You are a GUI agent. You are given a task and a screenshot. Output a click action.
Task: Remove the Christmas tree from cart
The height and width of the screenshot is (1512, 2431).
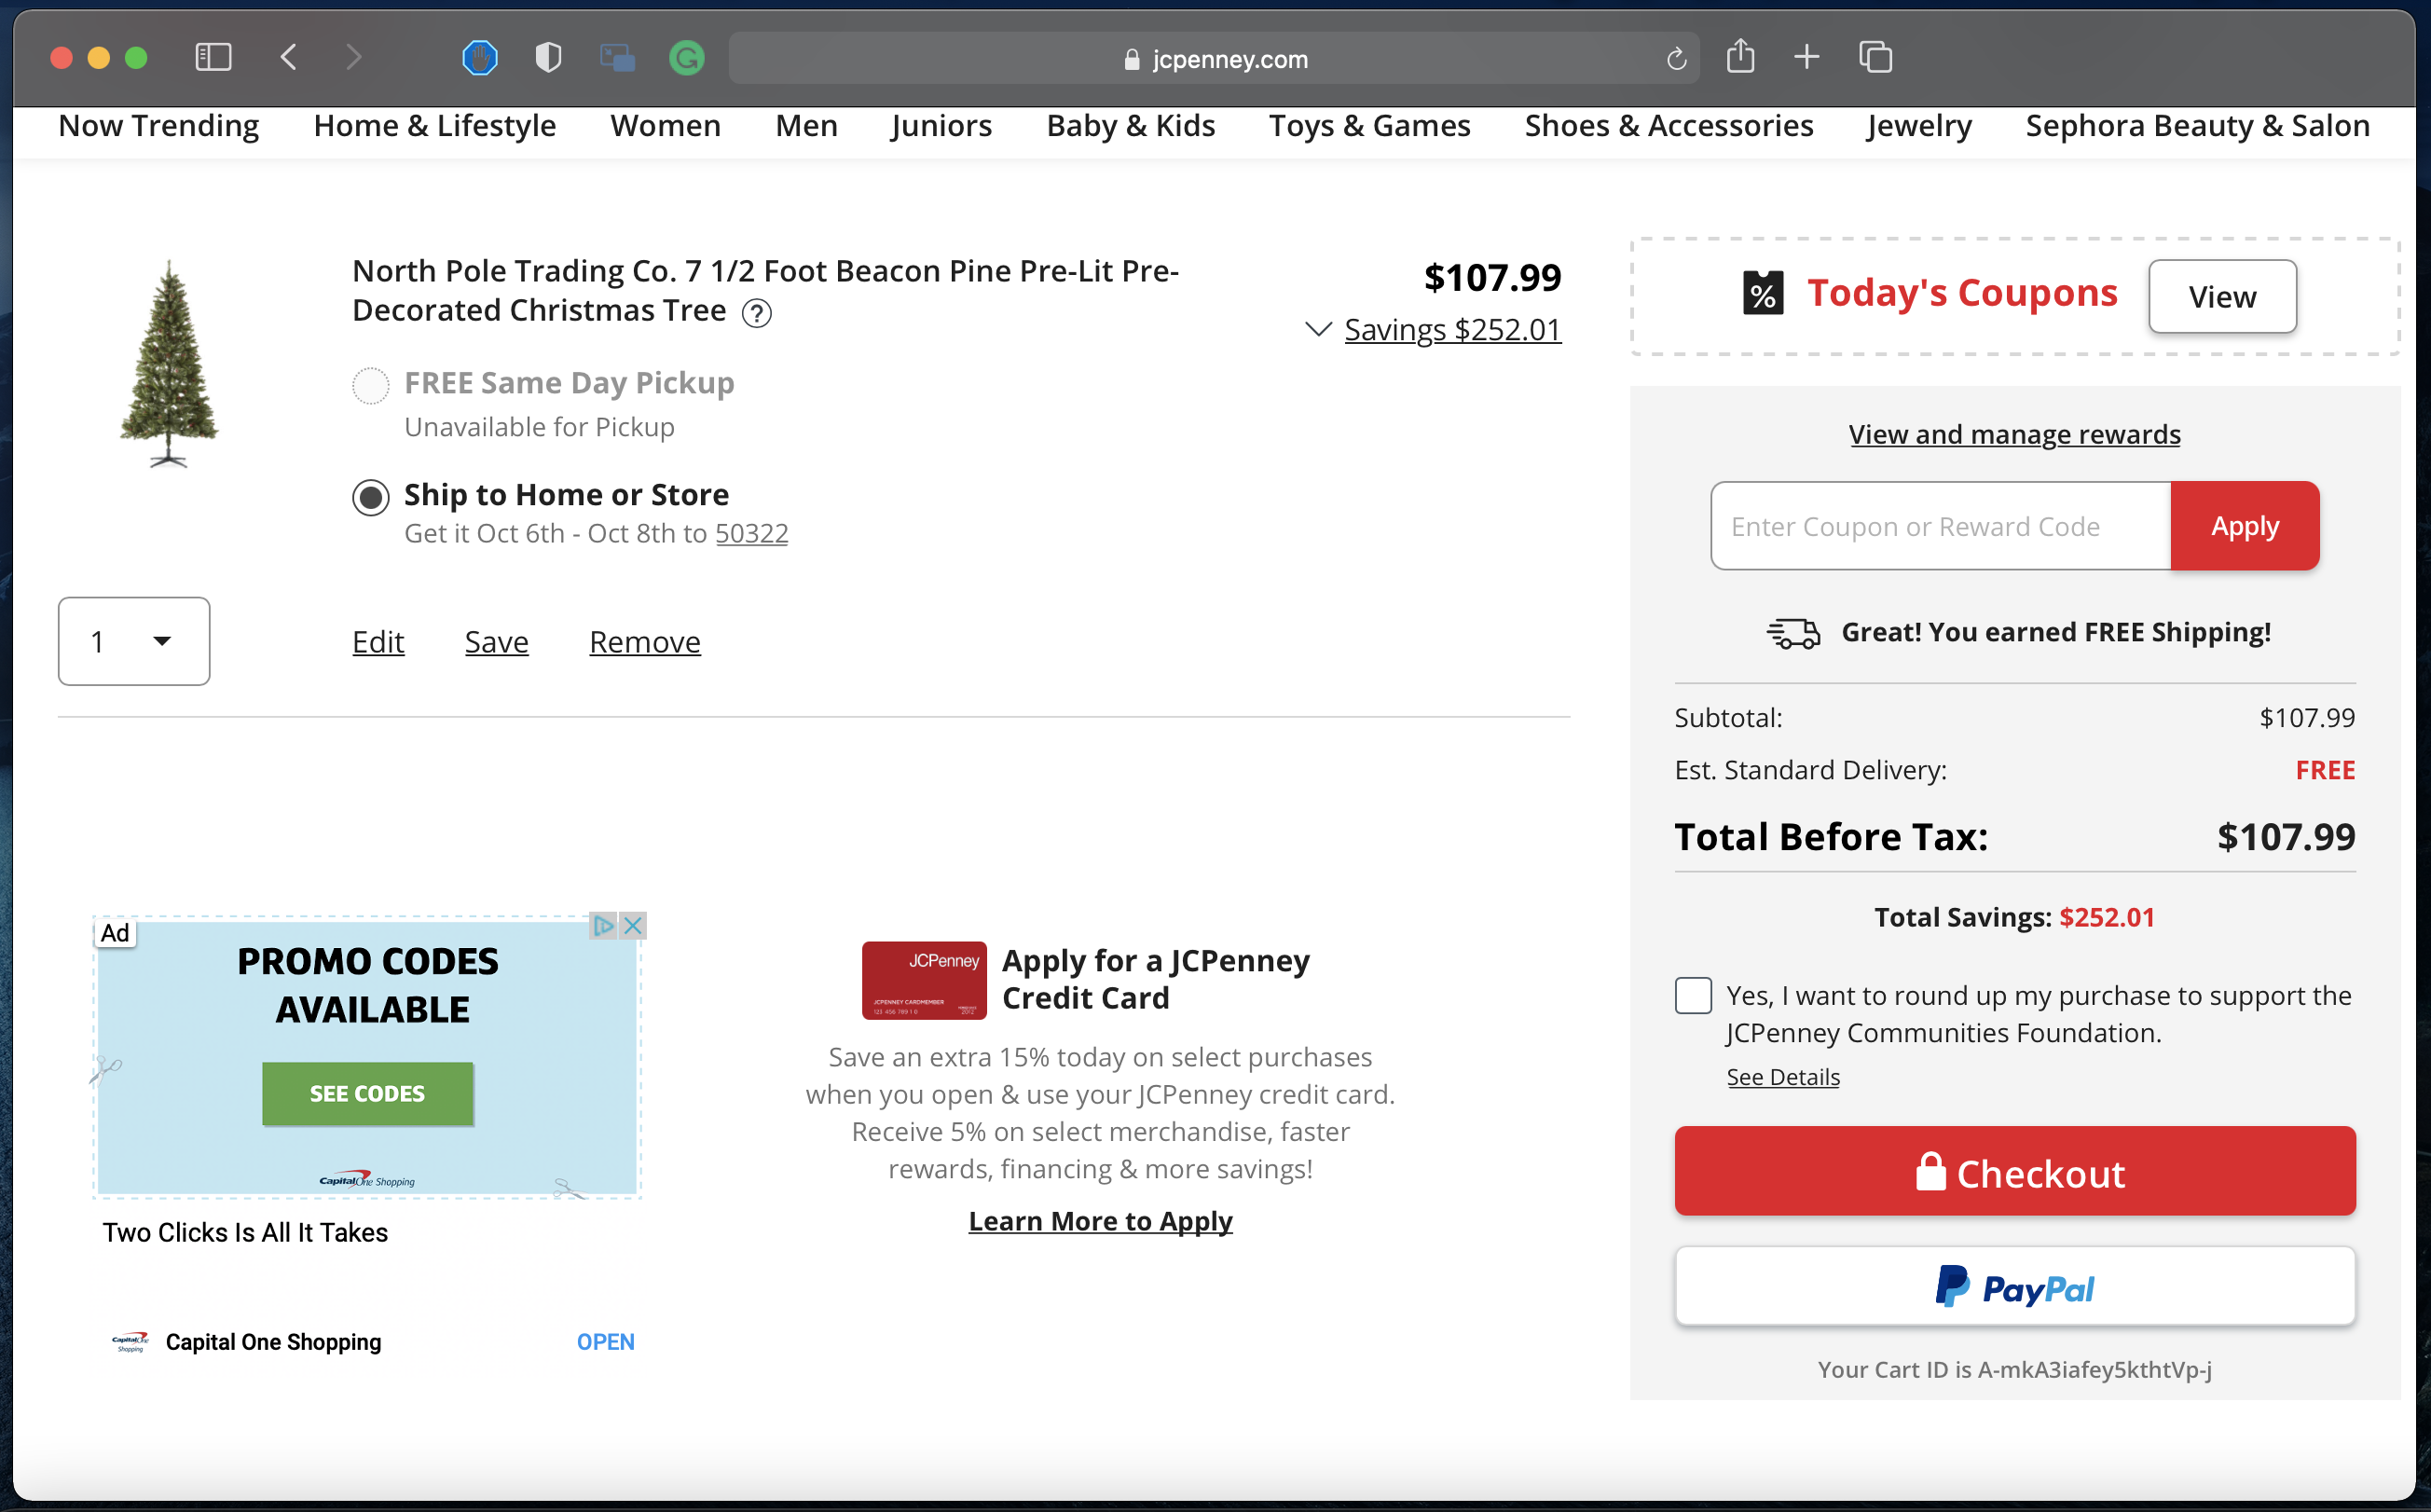(x=645, y=642)
